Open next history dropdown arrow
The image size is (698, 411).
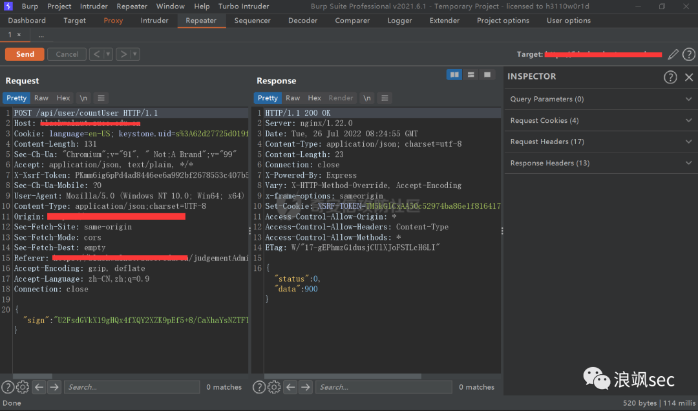coord(135,54)
